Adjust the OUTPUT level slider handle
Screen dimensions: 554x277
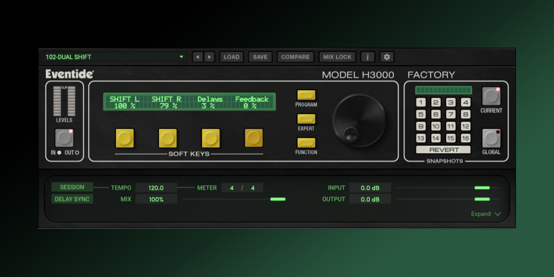pos(482,199)
